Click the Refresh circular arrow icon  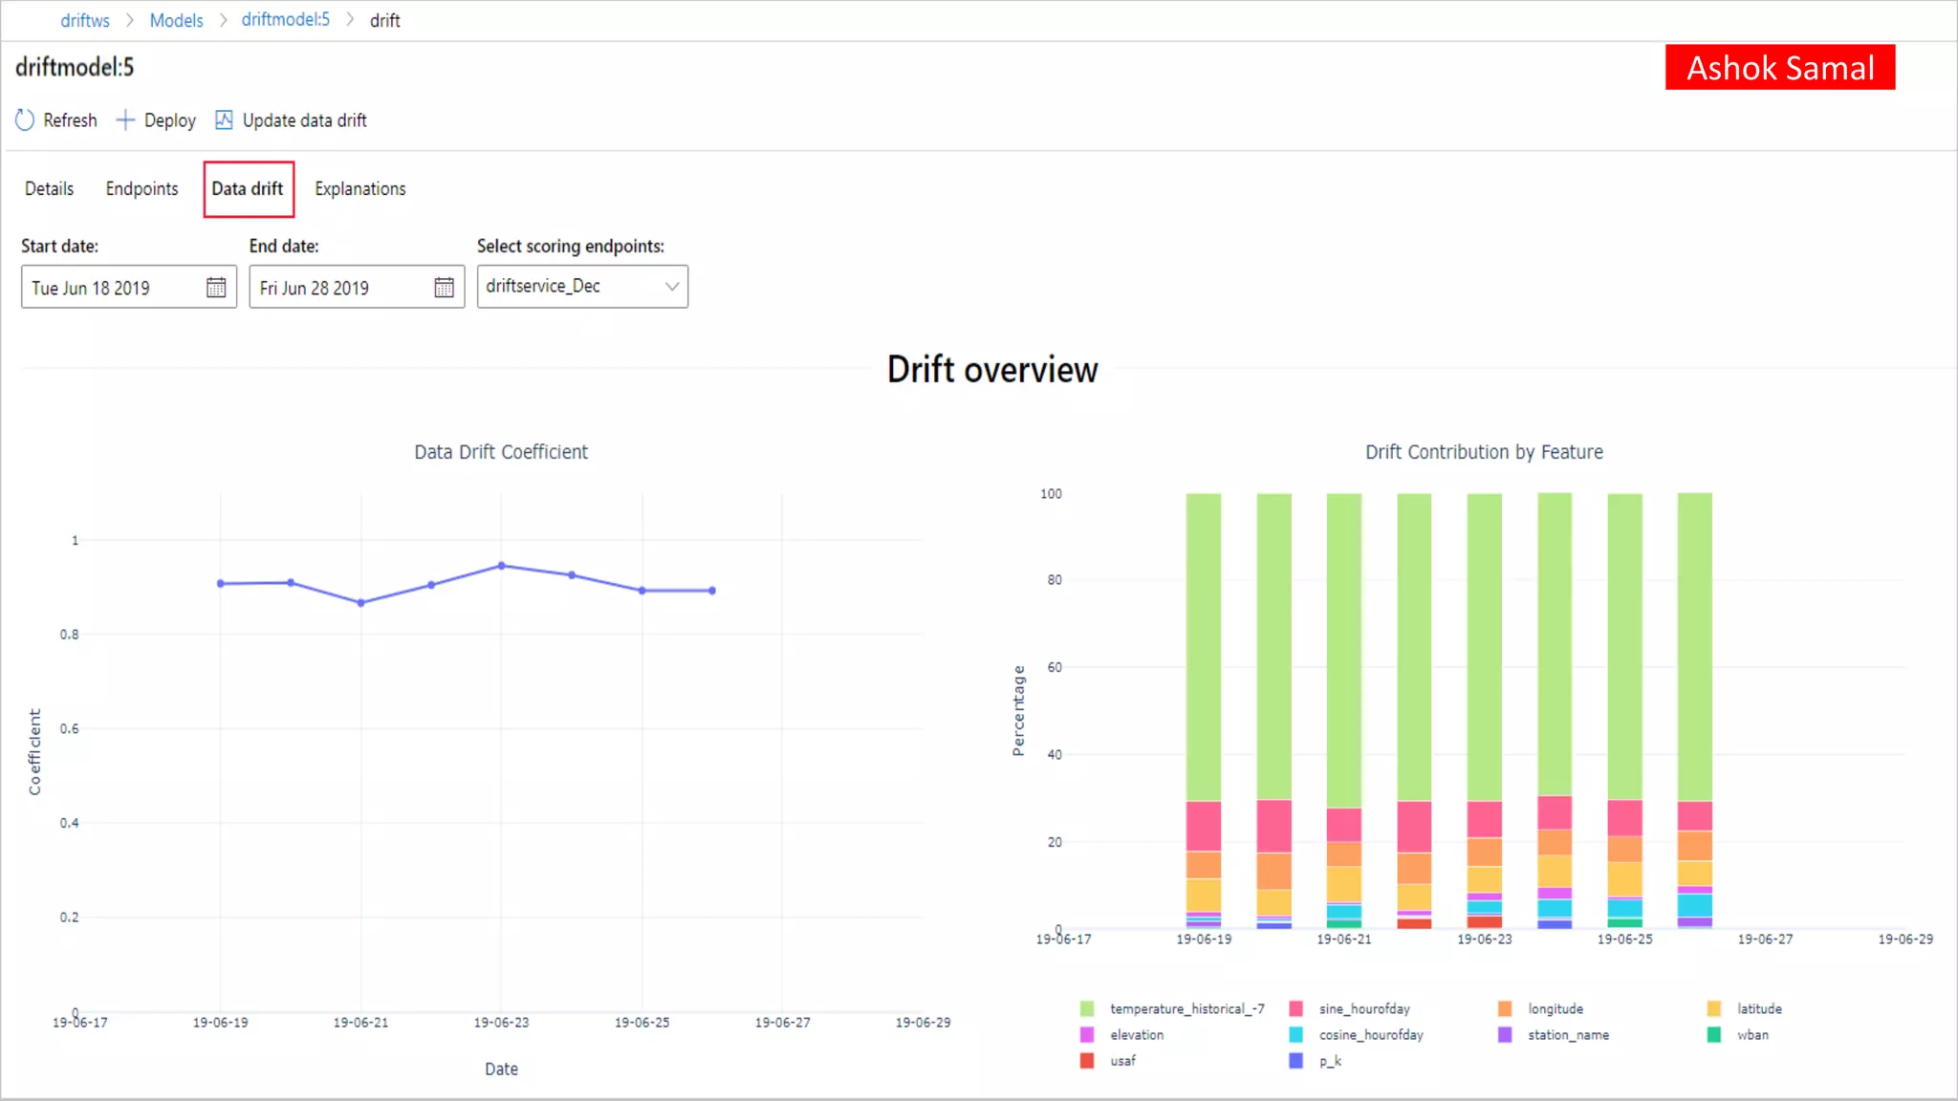(x=25, y=120)
